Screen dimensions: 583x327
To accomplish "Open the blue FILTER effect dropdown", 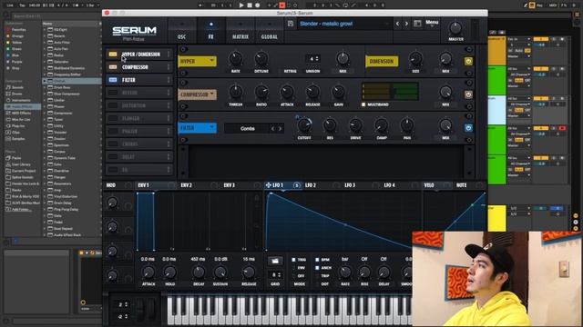I will [x=198, y=128].
